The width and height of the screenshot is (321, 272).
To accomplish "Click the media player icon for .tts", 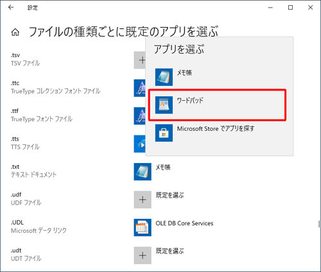I will [140, 144].
